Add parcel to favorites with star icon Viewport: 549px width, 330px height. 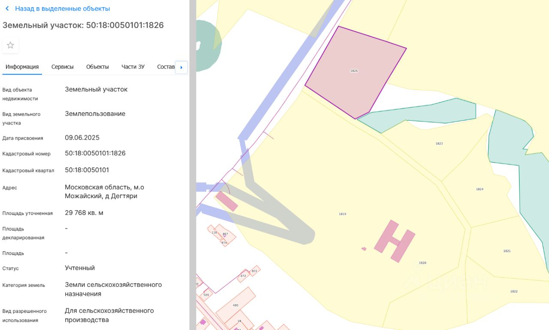10,45
